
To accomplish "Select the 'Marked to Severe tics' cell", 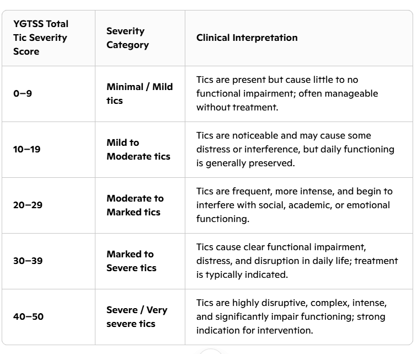I will pyautogui.click(x=131, y=261).
